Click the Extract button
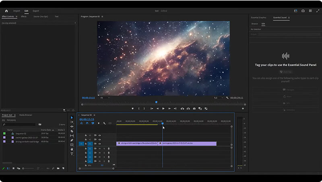Image resolution: width=322 pixels, height=182 pixels. click(188, 108)
